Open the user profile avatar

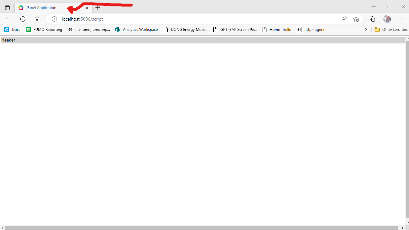387,19
